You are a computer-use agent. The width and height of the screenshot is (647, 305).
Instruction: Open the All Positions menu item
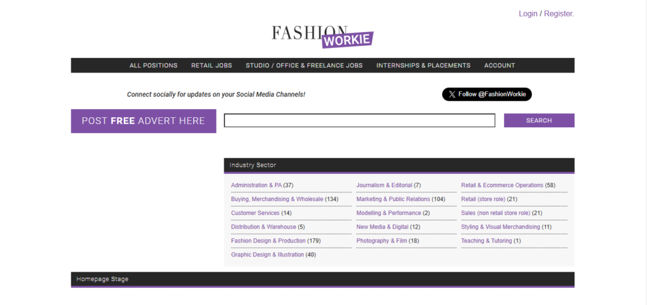(x=154, y=66)
